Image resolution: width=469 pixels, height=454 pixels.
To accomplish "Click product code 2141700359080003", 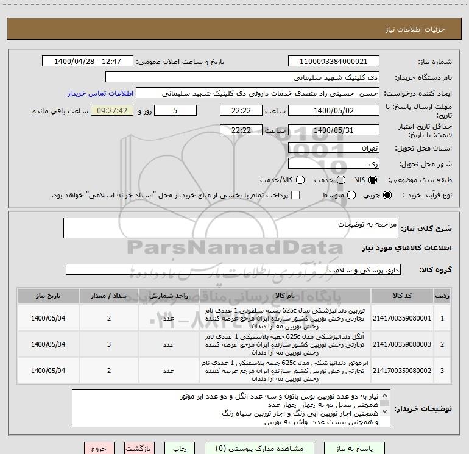I will (402, 344).
